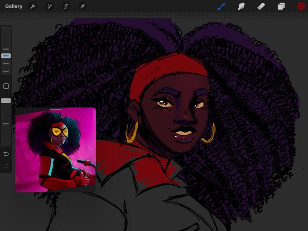Open the Adjustments magic wand menu
Viewport: 308px width, 231px height.
[x=49, y=6]
